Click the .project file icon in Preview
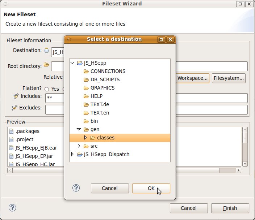Viewport: 255px width, 220px height. coord(11,139)
